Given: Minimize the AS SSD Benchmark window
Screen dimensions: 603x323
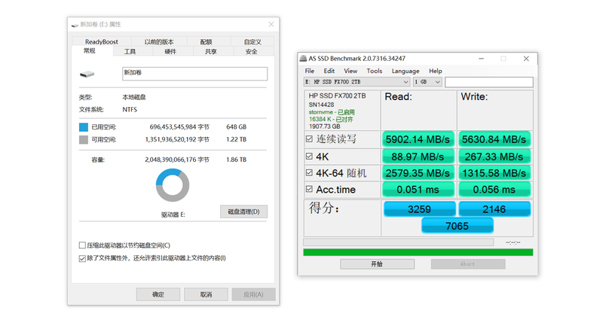Looking at the screenshot, I should click(x=481, y=59).
